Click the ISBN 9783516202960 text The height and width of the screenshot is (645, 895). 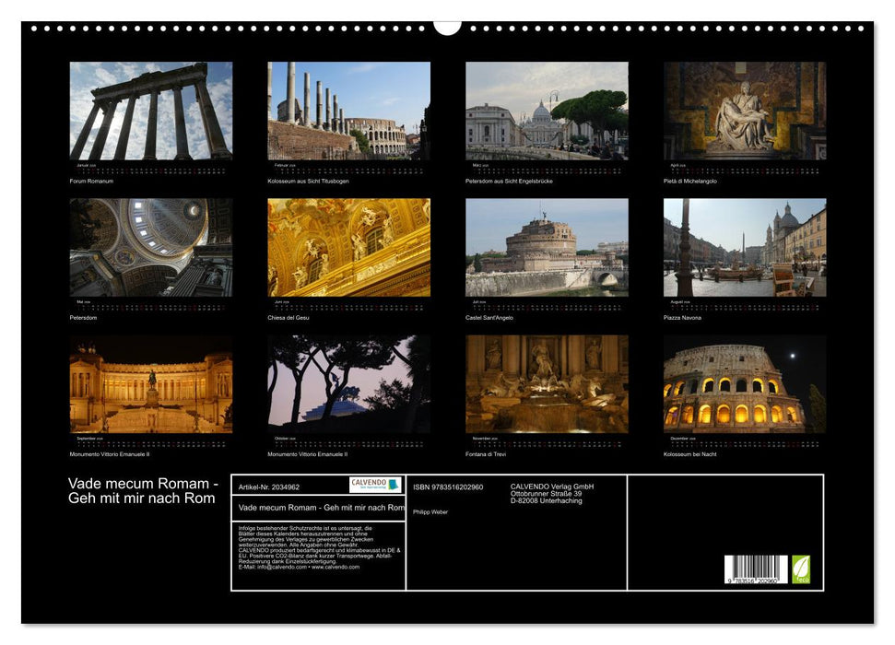click(448, 487)
